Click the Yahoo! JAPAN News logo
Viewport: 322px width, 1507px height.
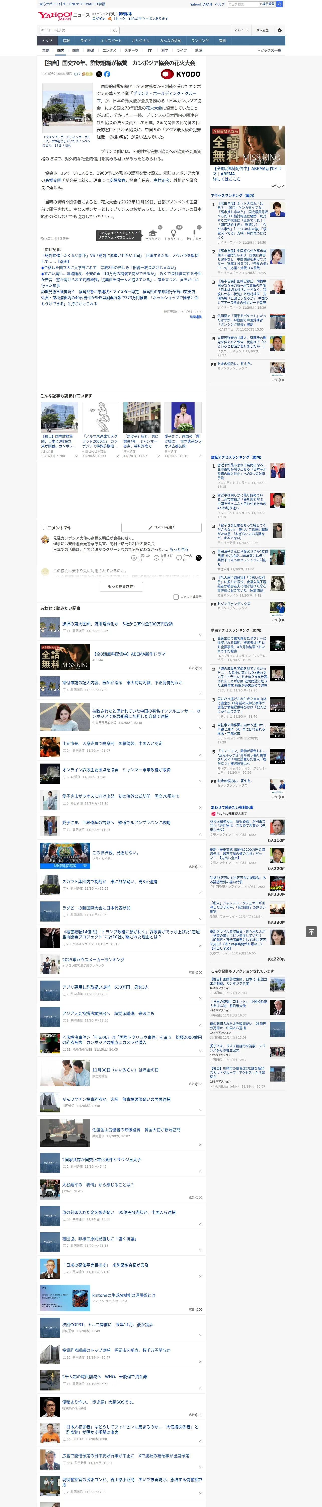click(64, 16)
